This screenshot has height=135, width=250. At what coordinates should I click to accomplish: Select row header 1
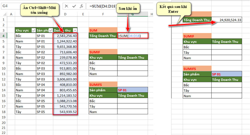click(x=4, y=19)
